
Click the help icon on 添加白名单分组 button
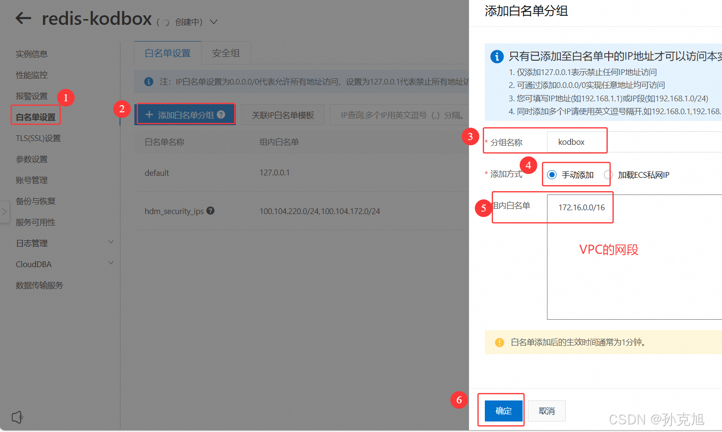point(221,115)
